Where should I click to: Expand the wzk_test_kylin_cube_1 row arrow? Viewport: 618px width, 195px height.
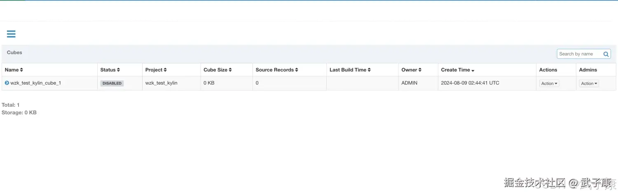pyautogui.click(x=7, y=83)
